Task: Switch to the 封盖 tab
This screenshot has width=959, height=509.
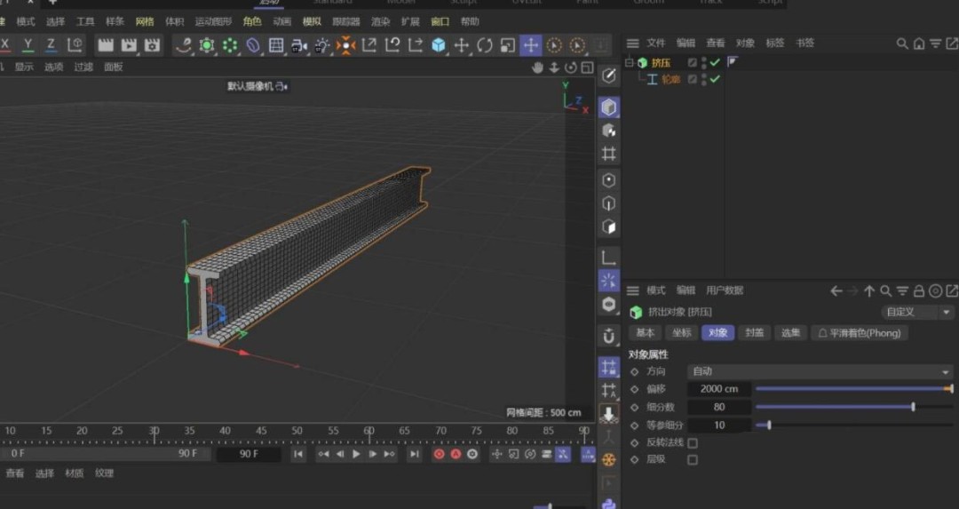Action: pyautogui.click(x=754, y=333)
